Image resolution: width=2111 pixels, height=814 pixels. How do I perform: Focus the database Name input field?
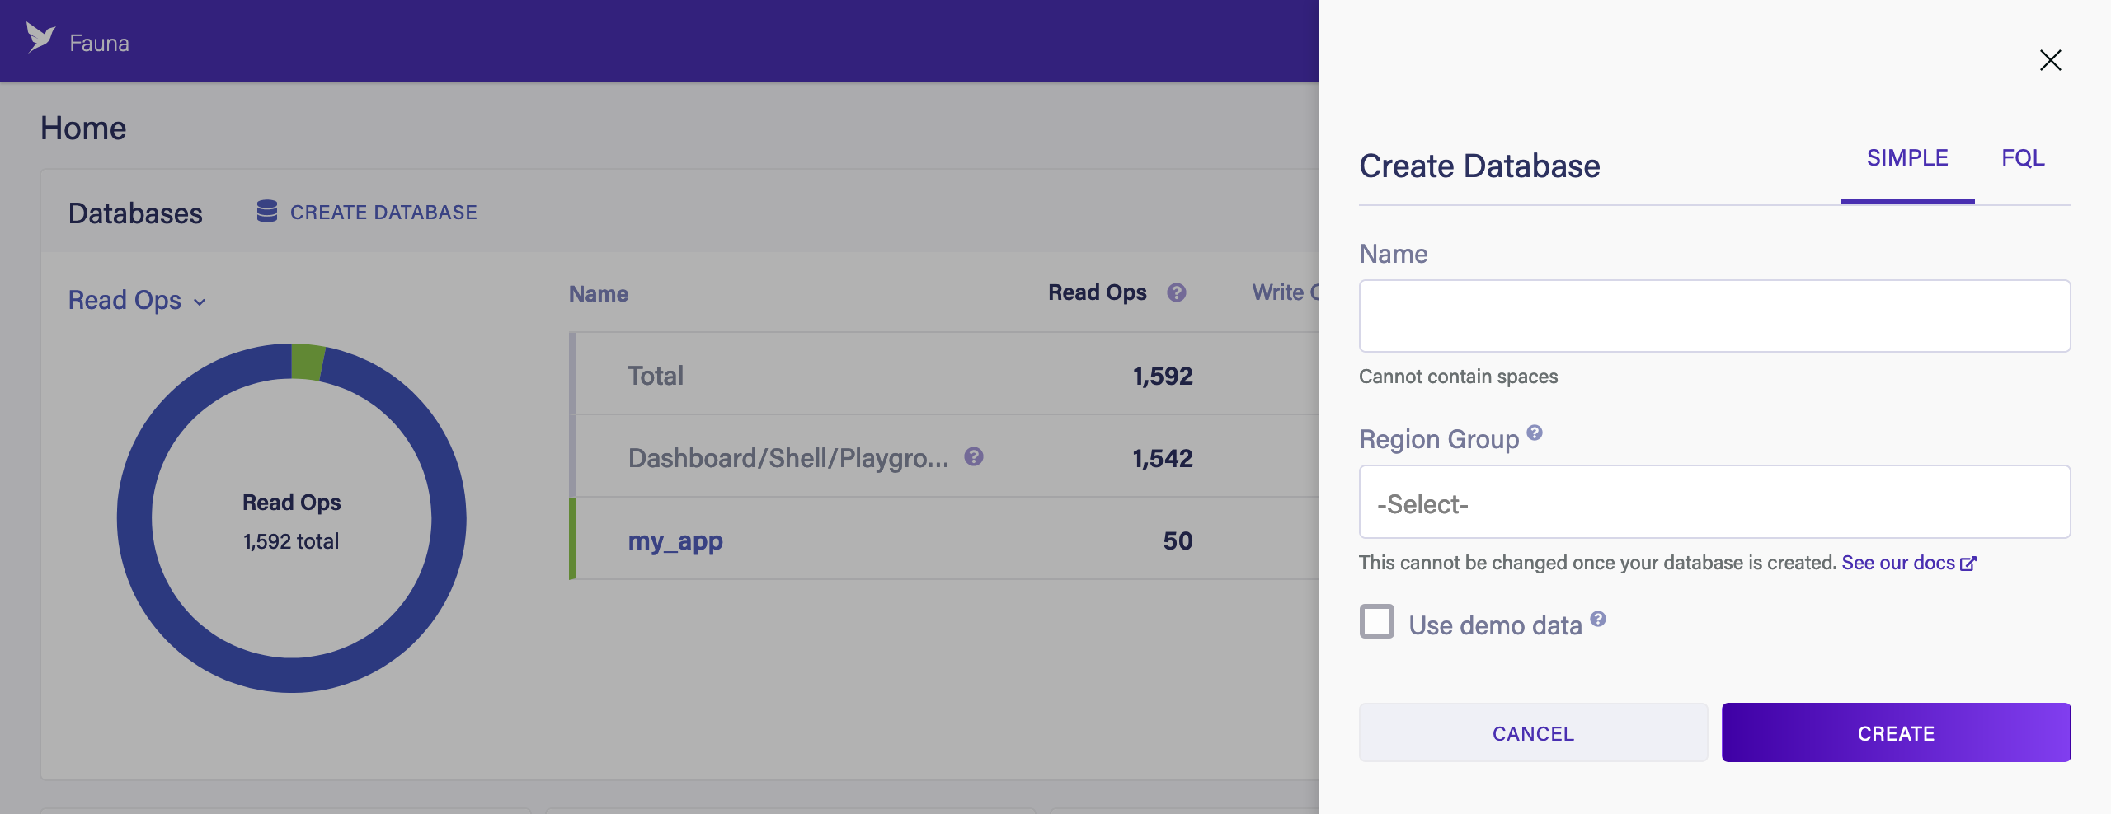point(1714,316)
